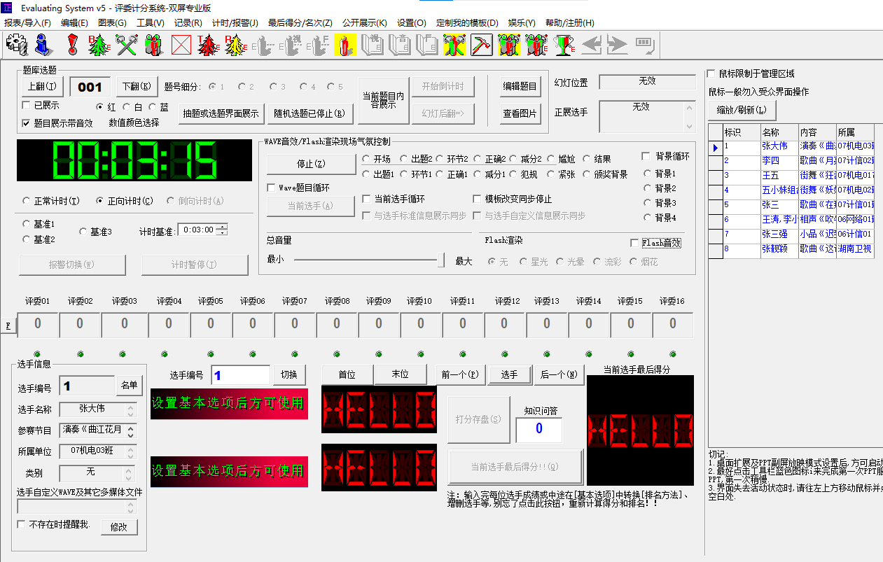Click the red tree T/E toolbar icon
The height and width of the screenshot is (562, 883).
208,45
